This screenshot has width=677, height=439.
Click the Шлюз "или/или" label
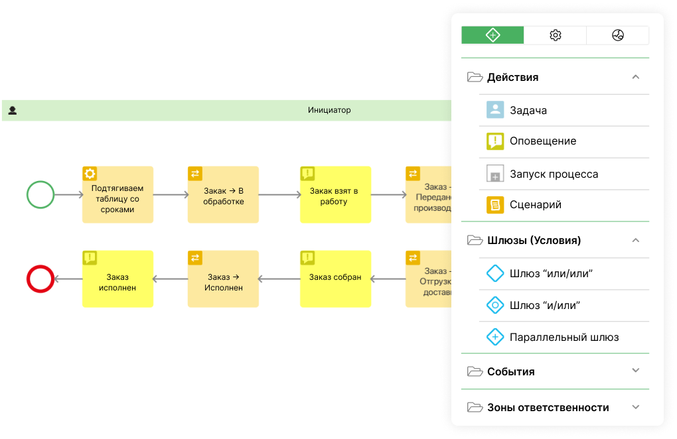tap(552, 273)
